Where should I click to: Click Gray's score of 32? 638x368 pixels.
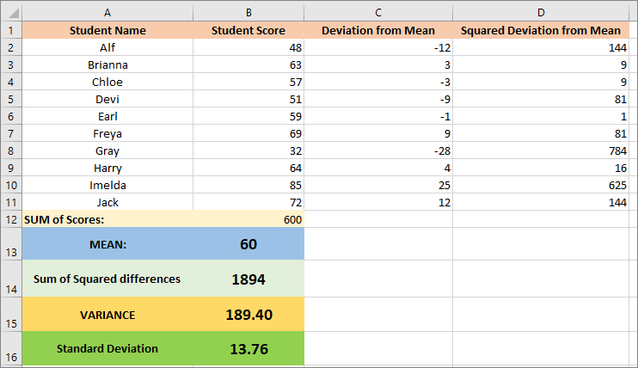click(x=248, y=150)
